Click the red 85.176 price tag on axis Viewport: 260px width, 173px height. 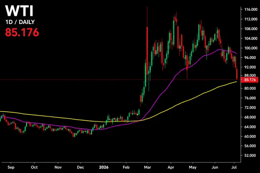click(250, 80)
